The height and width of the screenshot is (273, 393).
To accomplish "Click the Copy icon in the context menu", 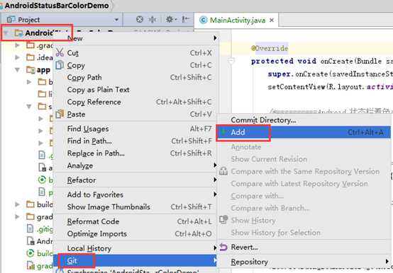I will (x=60, y=64).
